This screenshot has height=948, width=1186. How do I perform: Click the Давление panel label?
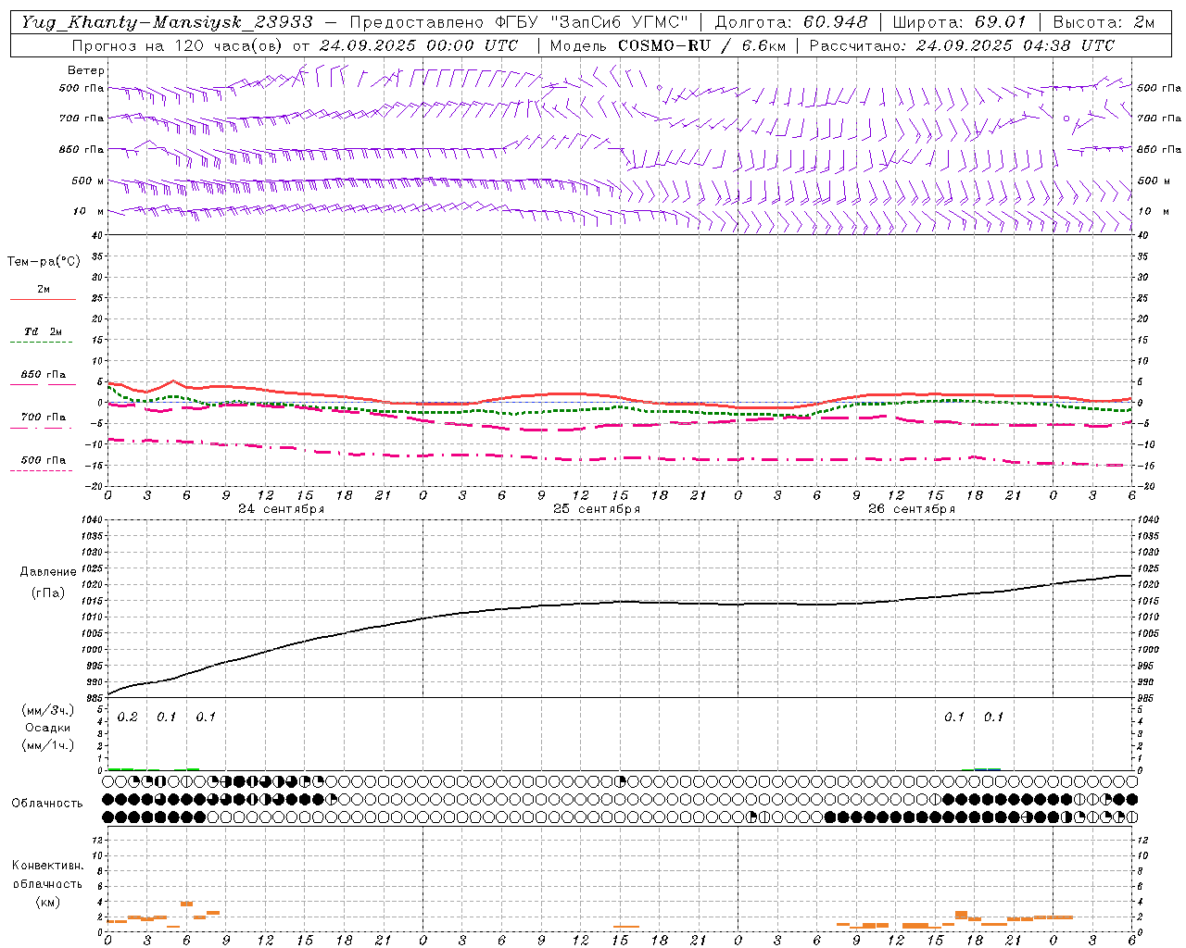(x=48, y=572)
